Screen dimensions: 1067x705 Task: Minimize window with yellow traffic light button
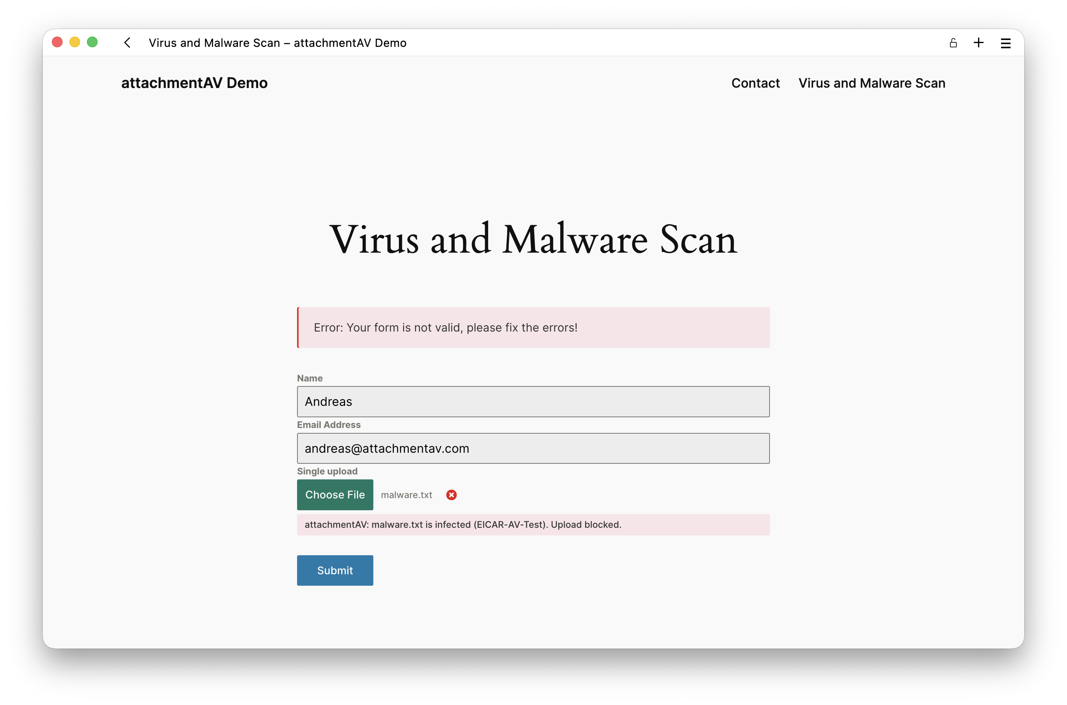pos(75,42)
